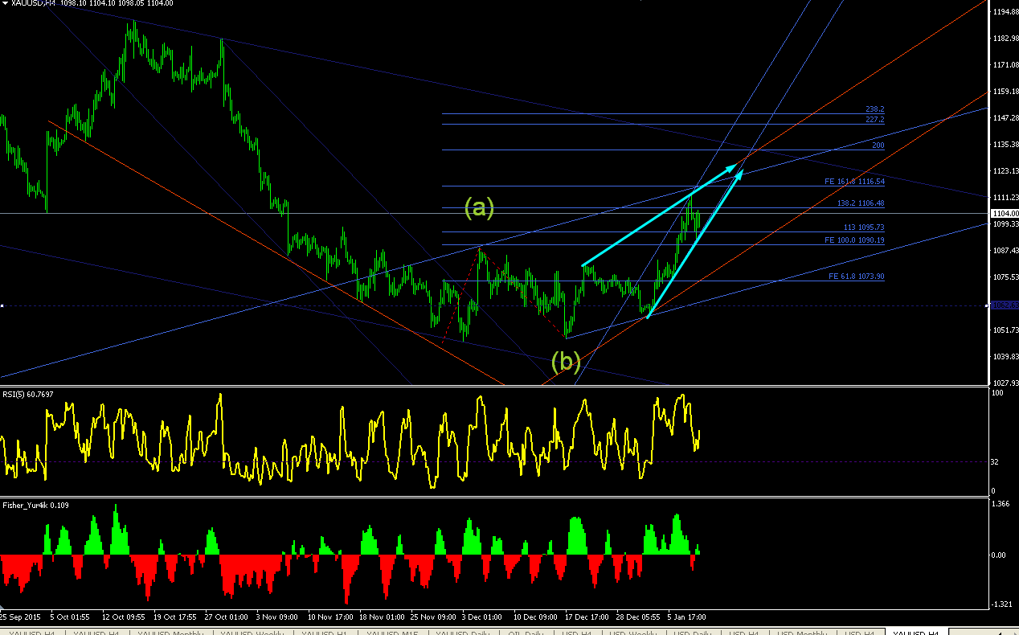Click the 227.2 Fibonacci level label
The height and width of the screenshot is (635, 1019).
874,119
